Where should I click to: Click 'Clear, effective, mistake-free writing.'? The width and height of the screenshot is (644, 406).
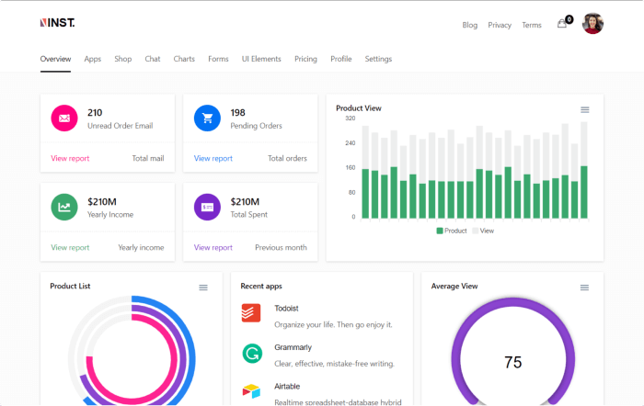point(334,364)
